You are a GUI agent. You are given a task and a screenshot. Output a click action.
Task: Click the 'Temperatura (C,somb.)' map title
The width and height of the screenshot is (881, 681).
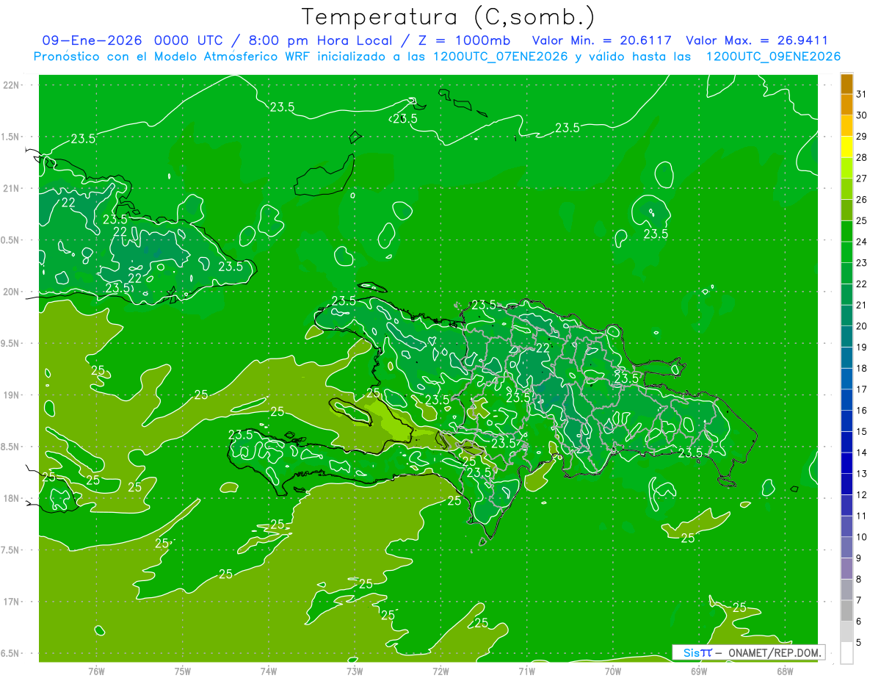(449, 17)
